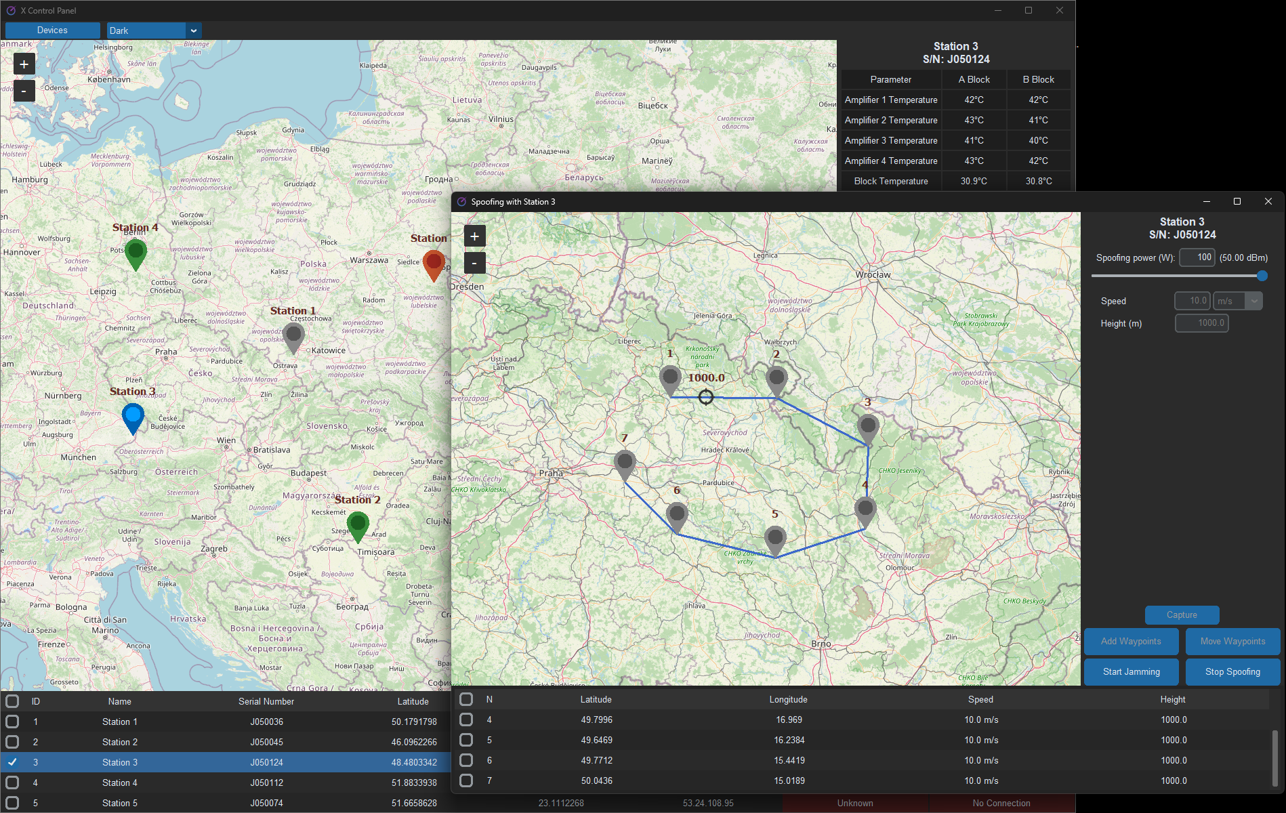Click the gray Station 1 map marker
Viewport: 1286px width, 813px height.
[x=293, y=337]
